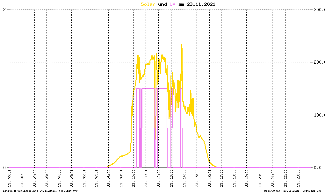Click the right axis label '0.0'

tap(318, 168)
